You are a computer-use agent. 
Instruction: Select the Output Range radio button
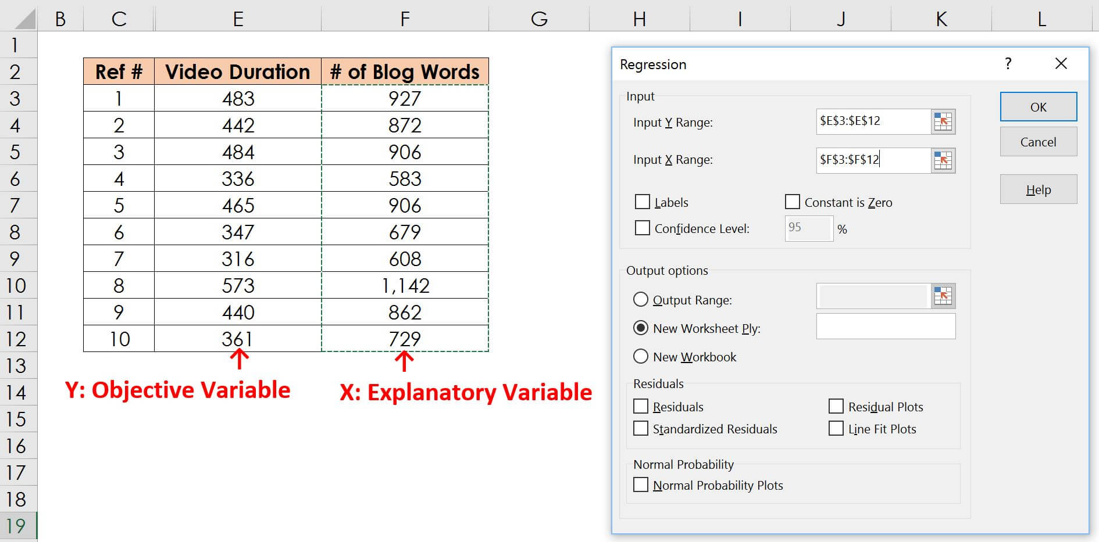[x=641, y=299]
